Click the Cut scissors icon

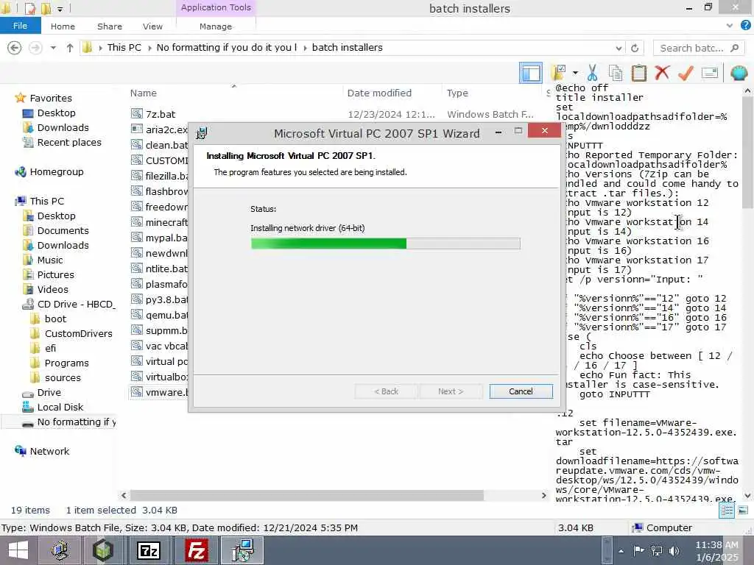[x=592, y=73]
